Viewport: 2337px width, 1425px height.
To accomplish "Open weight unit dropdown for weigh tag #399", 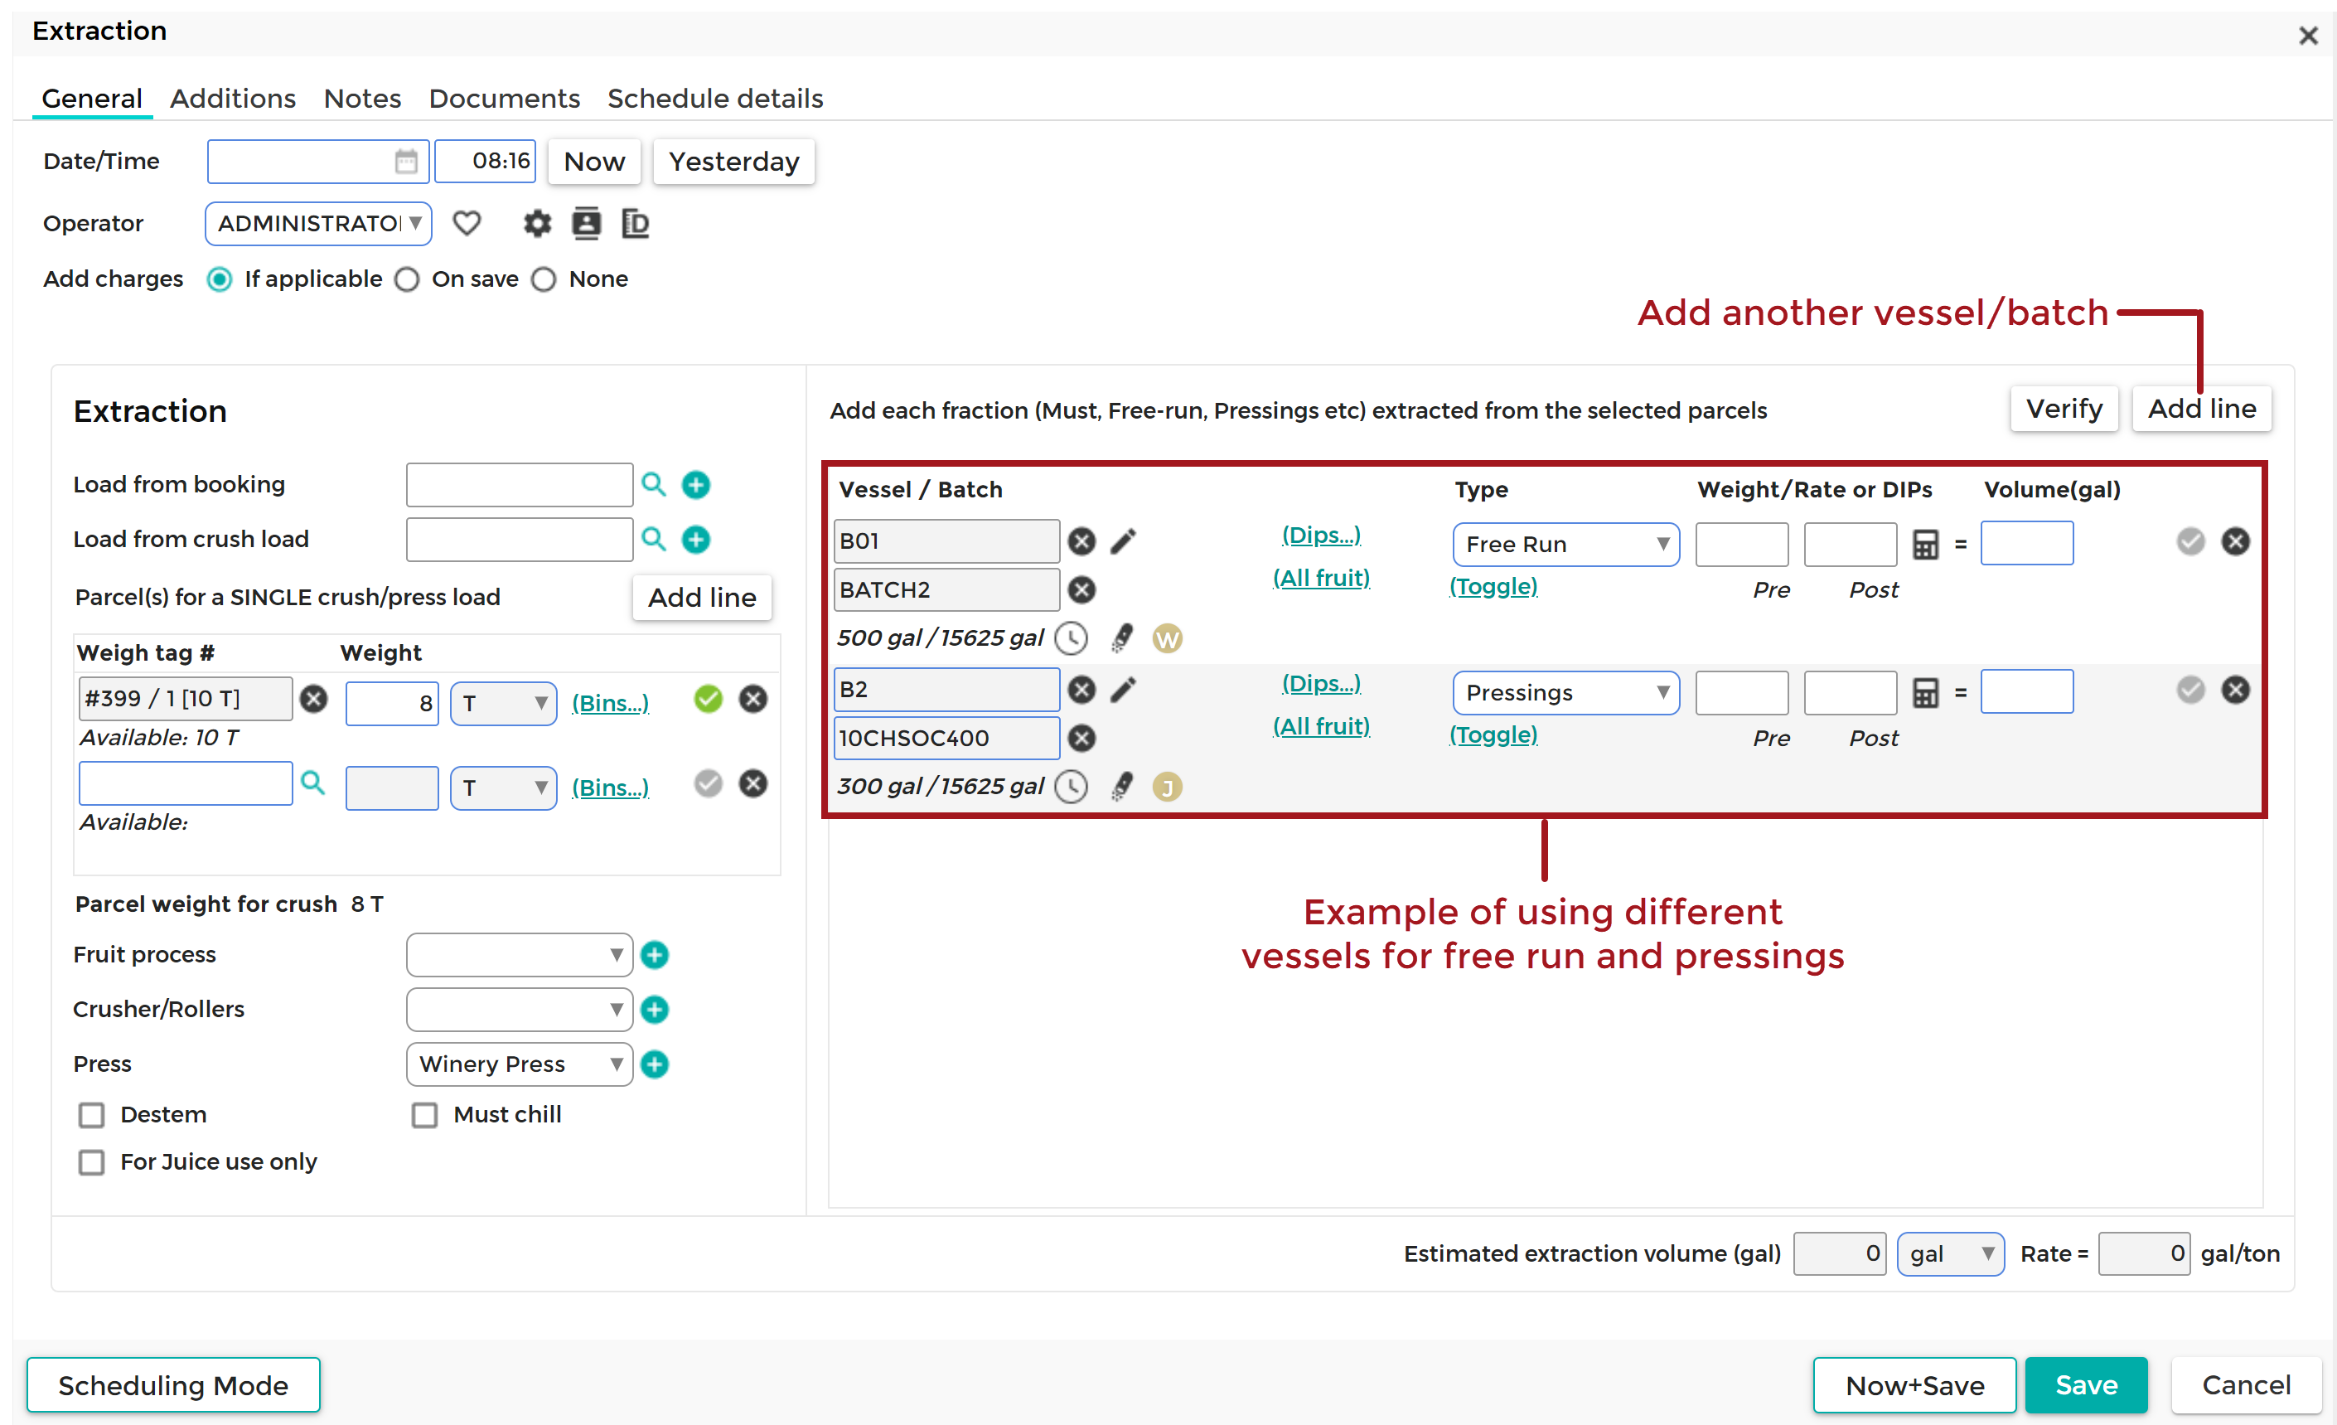I will [x=504, y=704].
